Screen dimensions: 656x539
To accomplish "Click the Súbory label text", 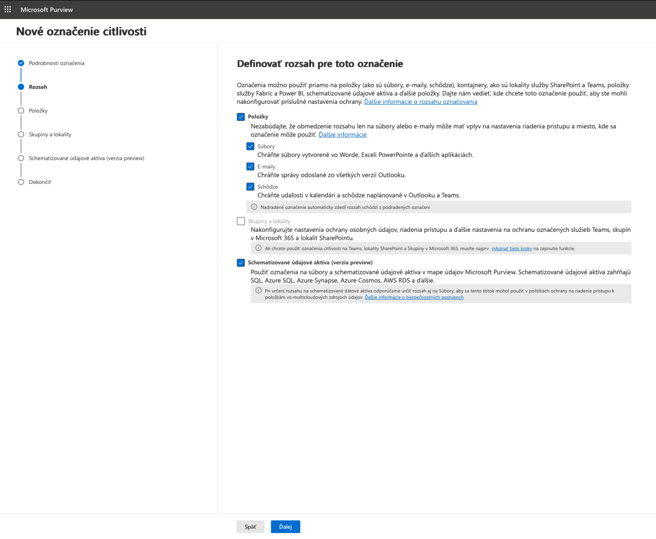I will coord(266,146).
